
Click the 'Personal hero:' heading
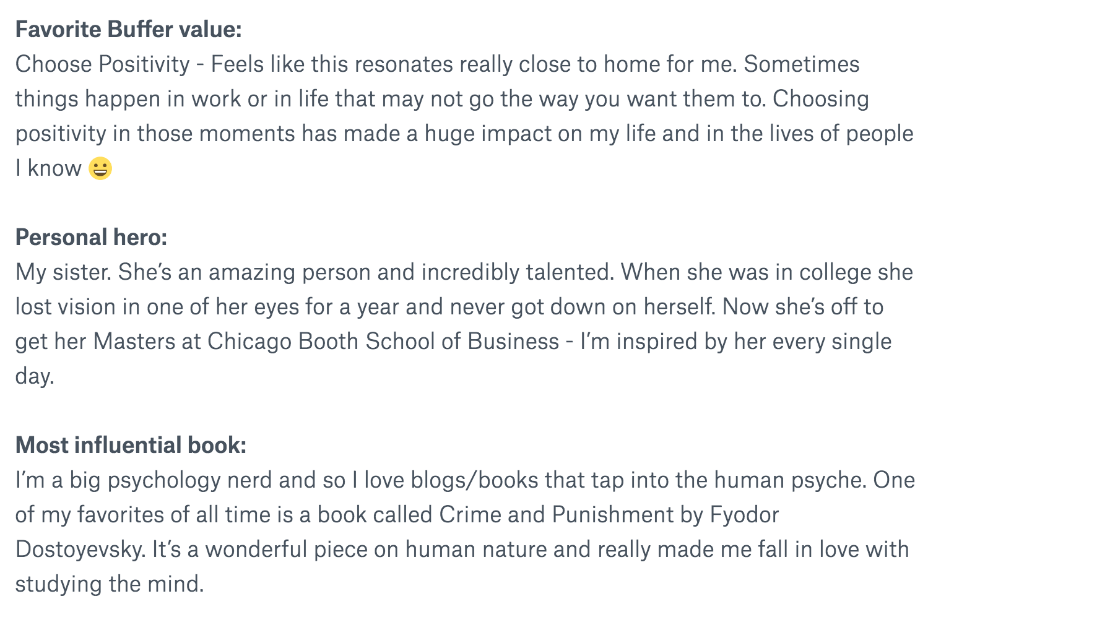pos(92,238)
